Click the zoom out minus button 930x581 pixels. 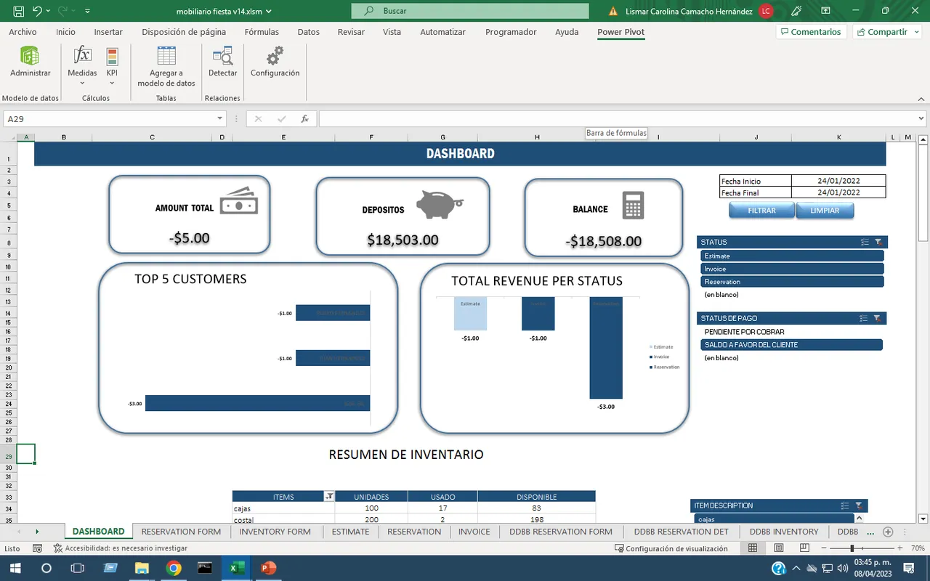[824, 548]
